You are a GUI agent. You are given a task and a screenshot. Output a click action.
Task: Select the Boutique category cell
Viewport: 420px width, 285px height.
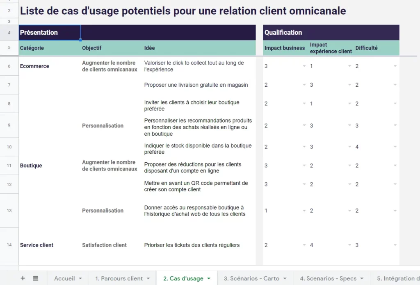coord(50,165)
